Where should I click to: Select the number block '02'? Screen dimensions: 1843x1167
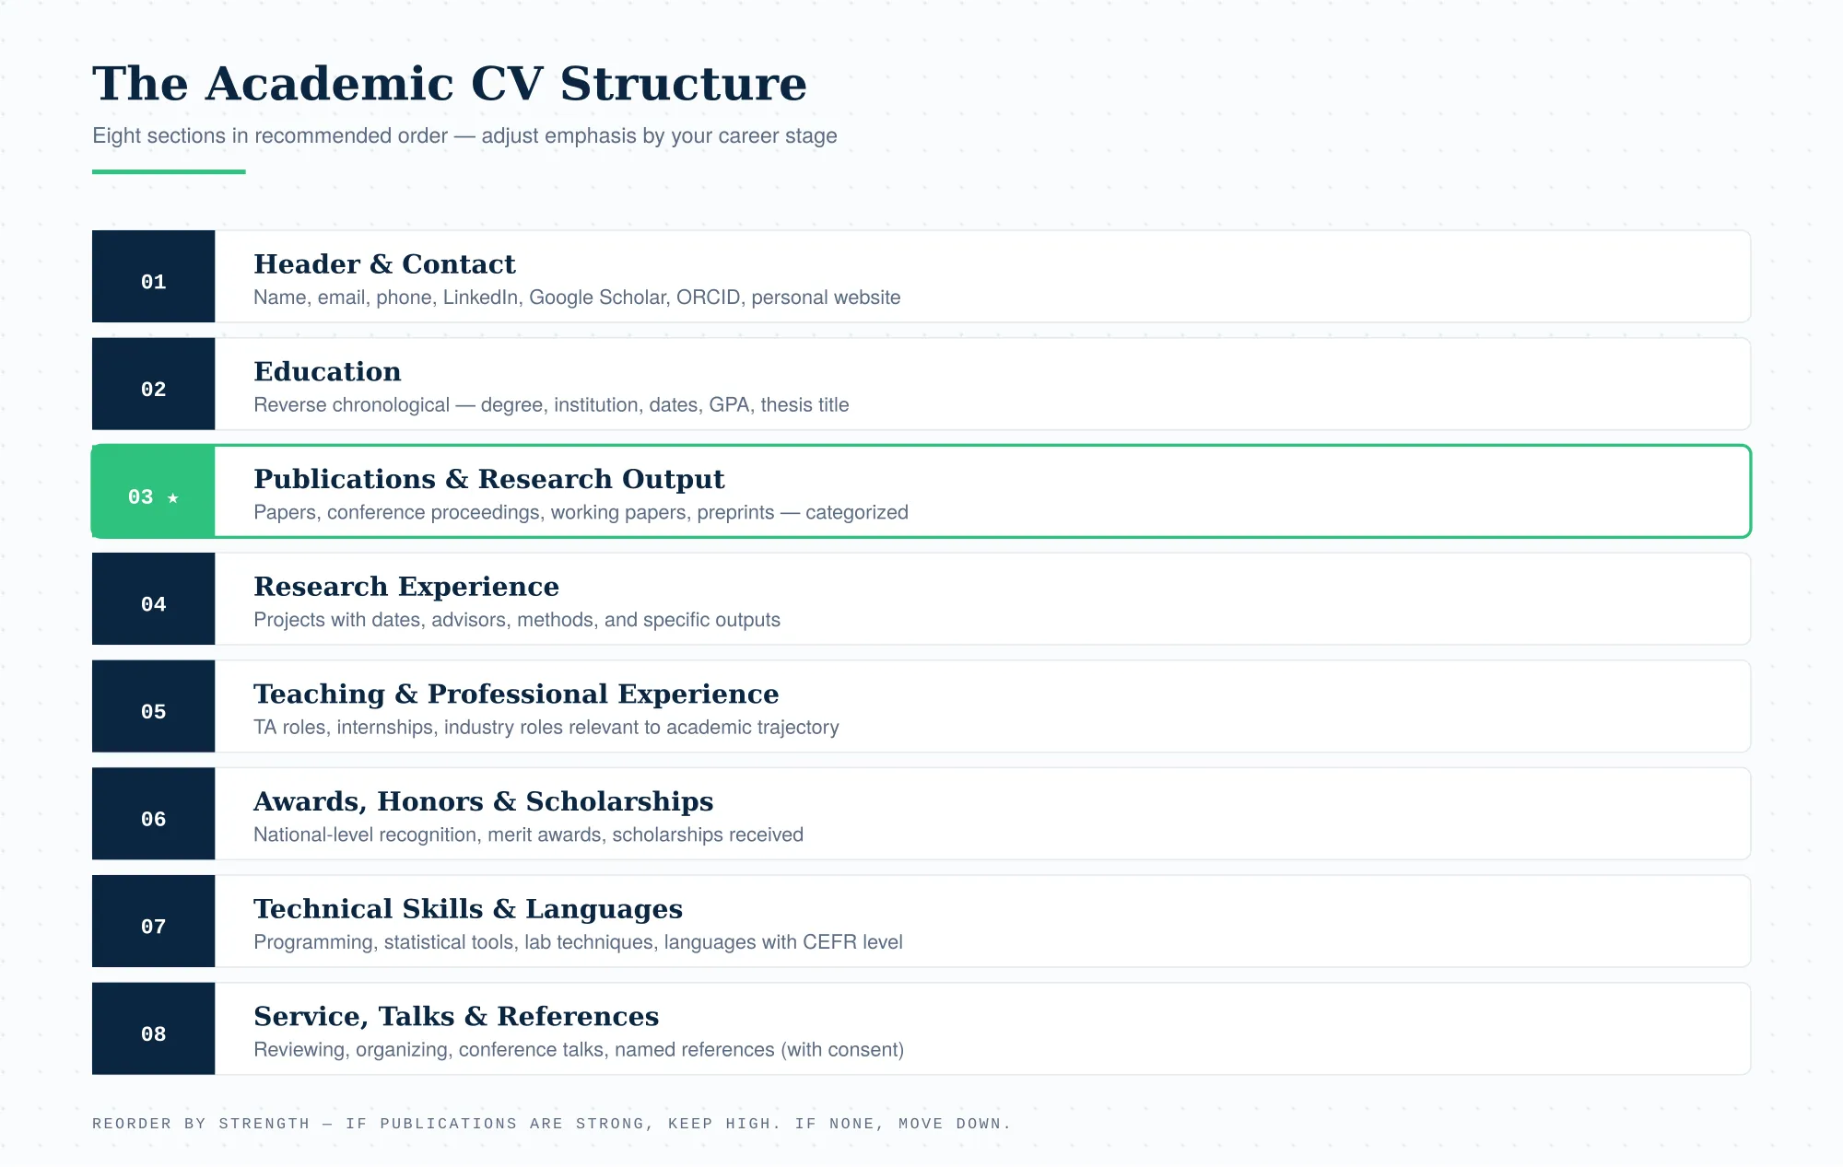[153, 384]
